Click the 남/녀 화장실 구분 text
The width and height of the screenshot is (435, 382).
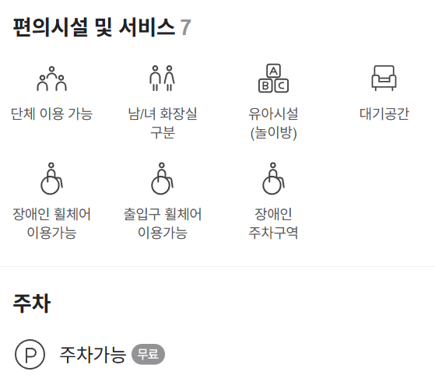163,123
